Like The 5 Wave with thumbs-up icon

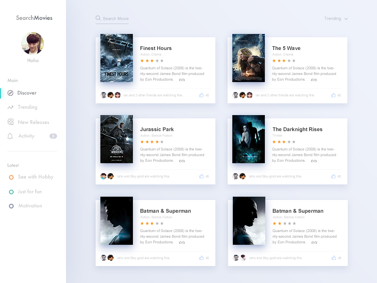tap(334, 95)
